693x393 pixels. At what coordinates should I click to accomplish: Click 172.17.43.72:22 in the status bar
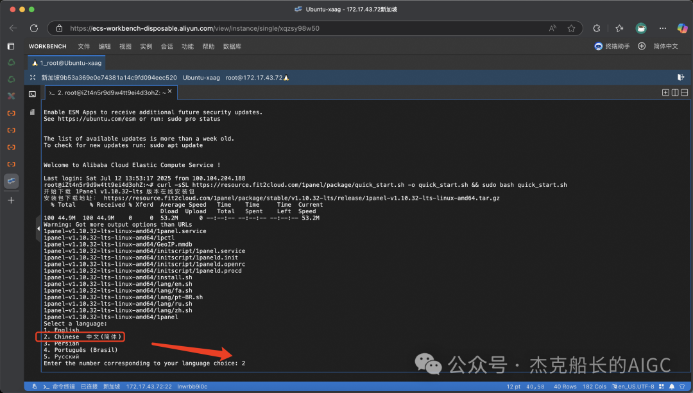[x=149, y=387]
